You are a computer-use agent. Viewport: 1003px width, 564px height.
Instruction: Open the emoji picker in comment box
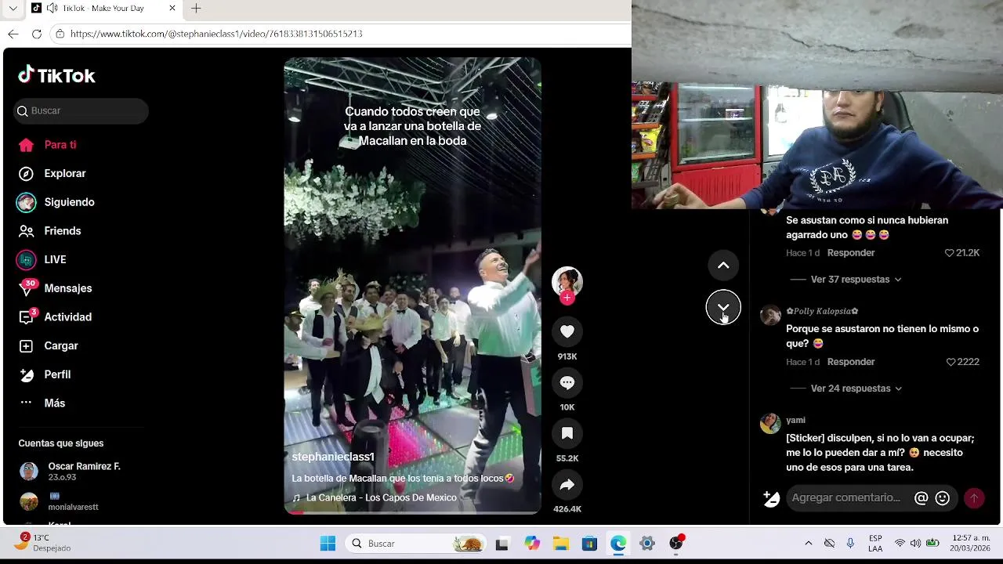click(x=943, y=498)
